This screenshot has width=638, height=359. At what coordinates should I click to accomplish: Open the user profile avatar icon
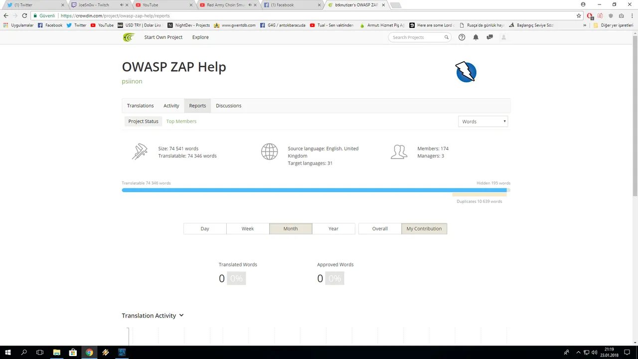[503, 37]
